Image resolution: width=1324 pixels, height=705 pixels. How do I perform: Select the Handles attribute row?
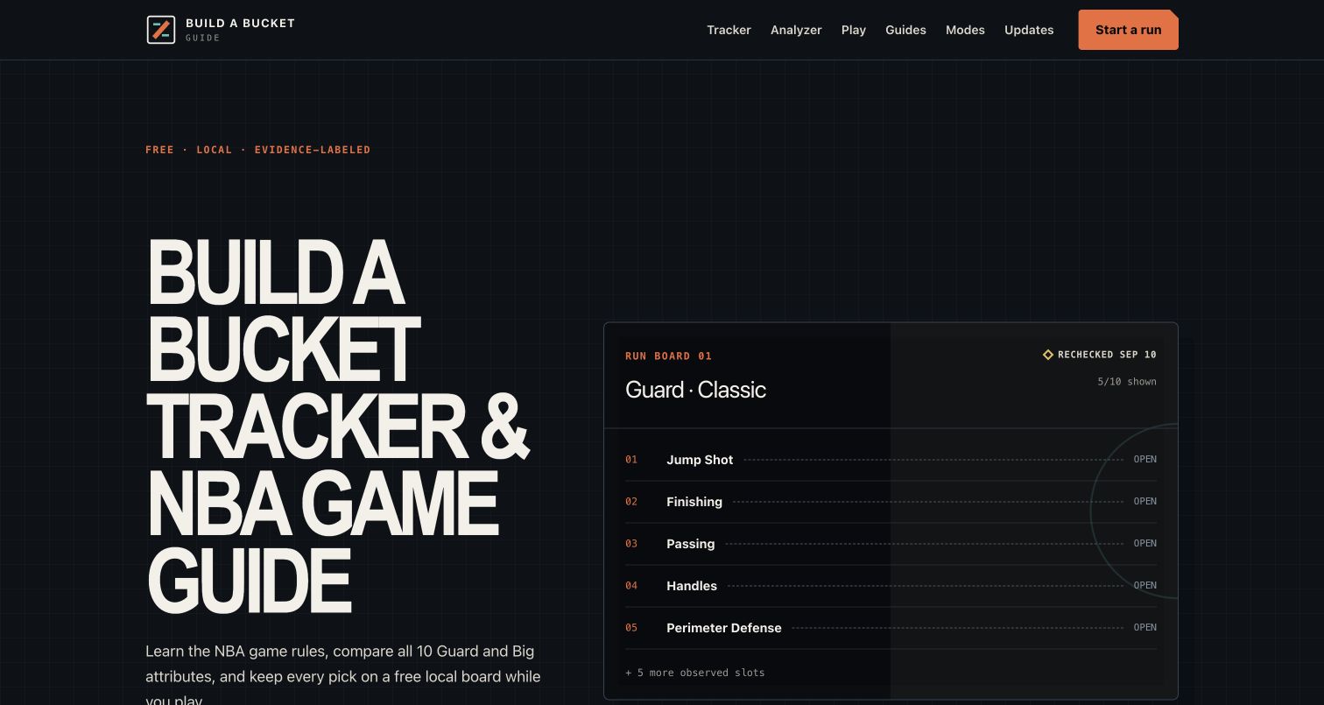[891, 586]
